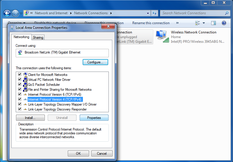Open the view options dropdown arrow
This screenshot has height=162, width=233.
pyautogui.click(x=204, y=23)
